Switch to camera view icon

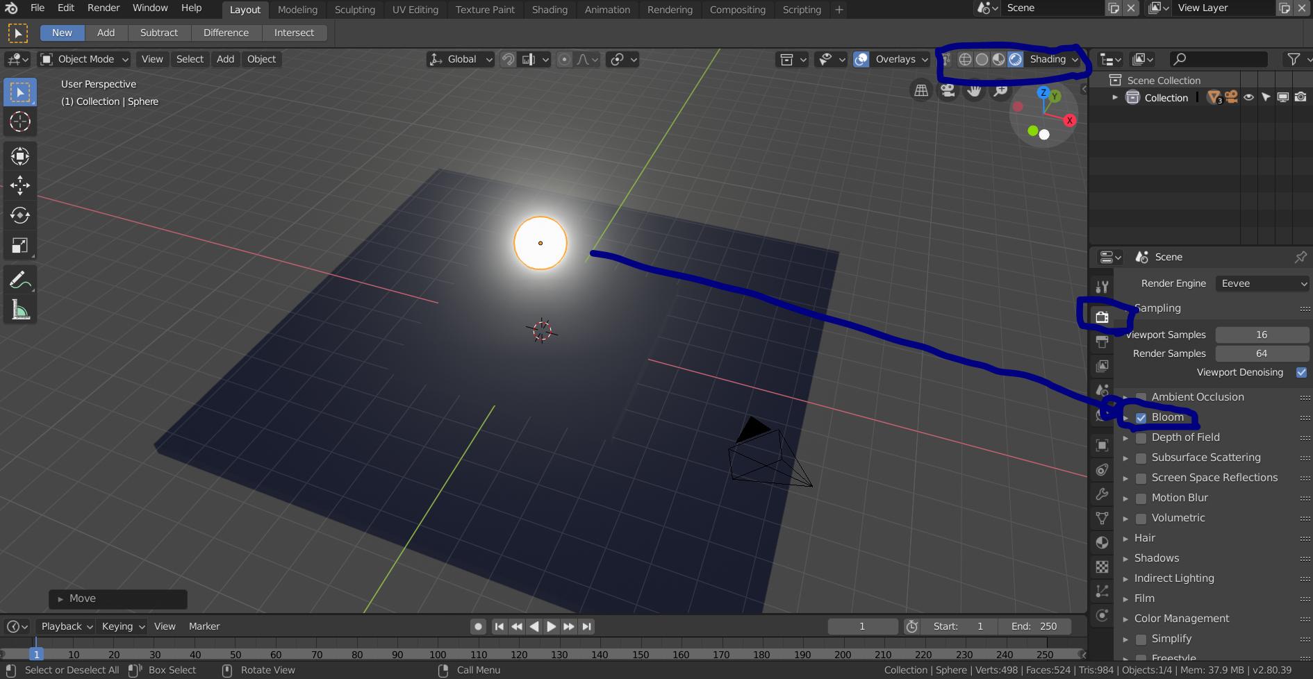[948, 90]
